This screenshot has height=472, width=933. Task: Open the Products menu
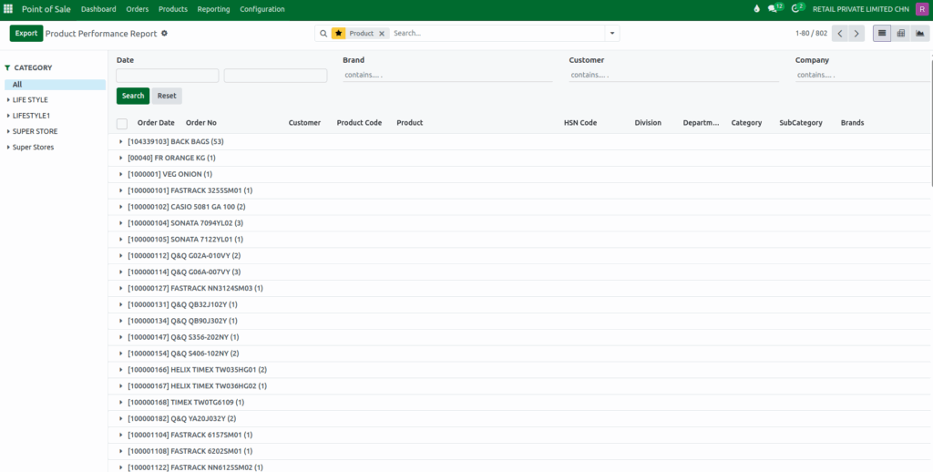tap(173, 9)
